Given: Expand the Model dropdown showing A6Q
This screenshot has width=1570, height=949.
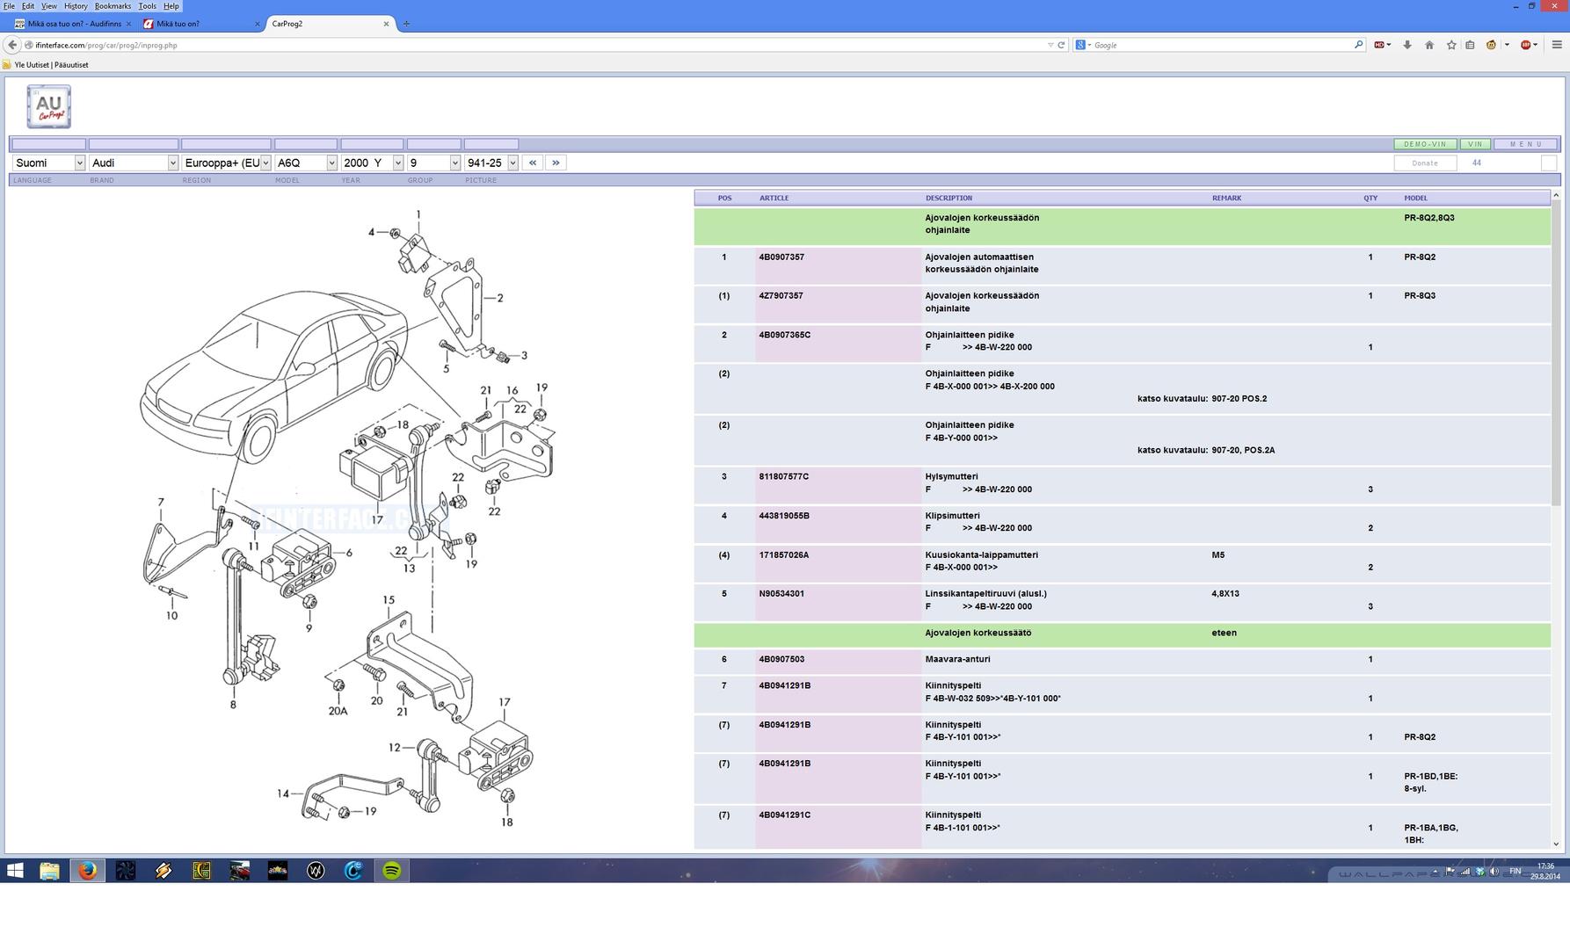Looking at the screenshot, I should click(305, 163).
